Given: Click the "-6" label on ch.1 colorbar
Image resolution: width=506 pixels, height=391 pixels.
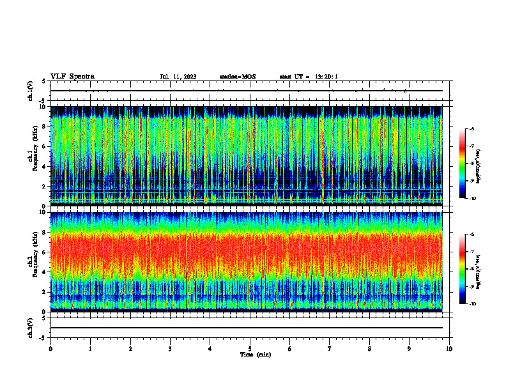Looking at the screenshot, I should [x=471, y=128].
